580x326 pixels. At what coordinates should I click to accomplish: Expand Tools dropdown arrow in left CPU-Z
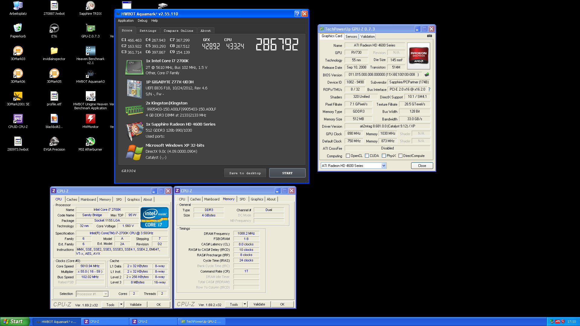(x=121, y=305)
